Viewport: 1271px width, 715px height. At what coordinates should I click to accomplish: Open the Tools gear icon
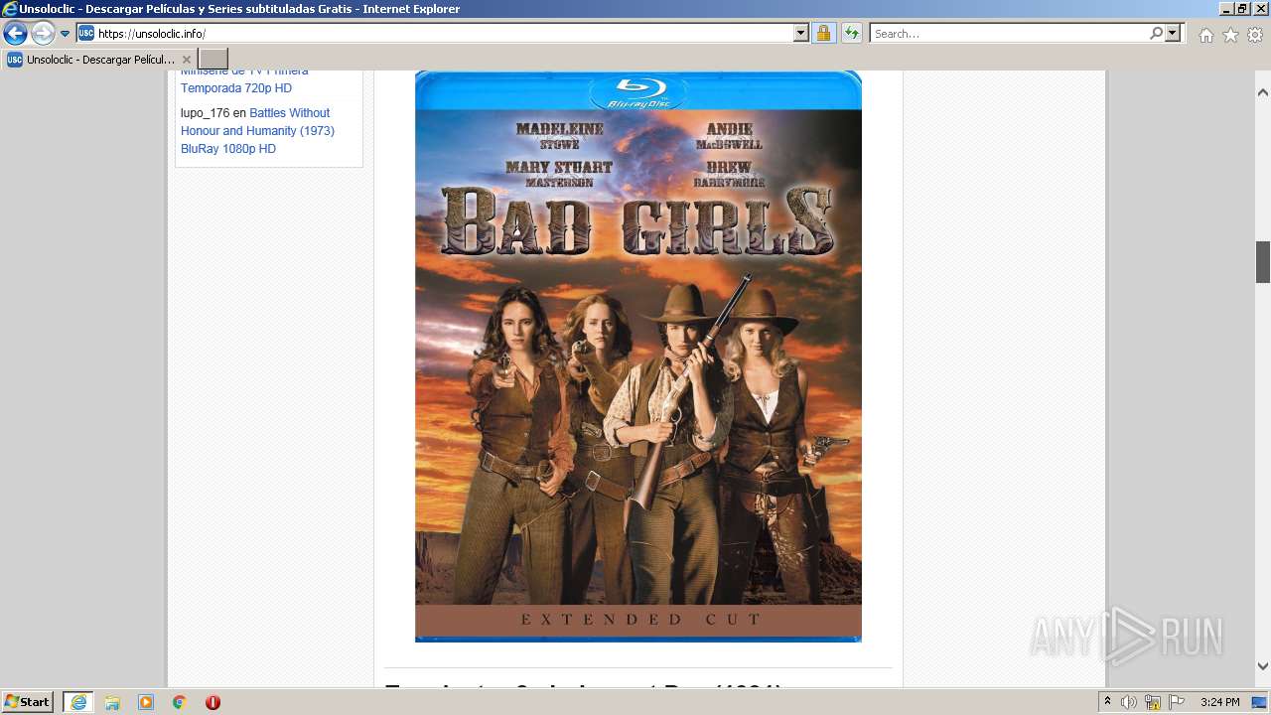(1255, 35)
